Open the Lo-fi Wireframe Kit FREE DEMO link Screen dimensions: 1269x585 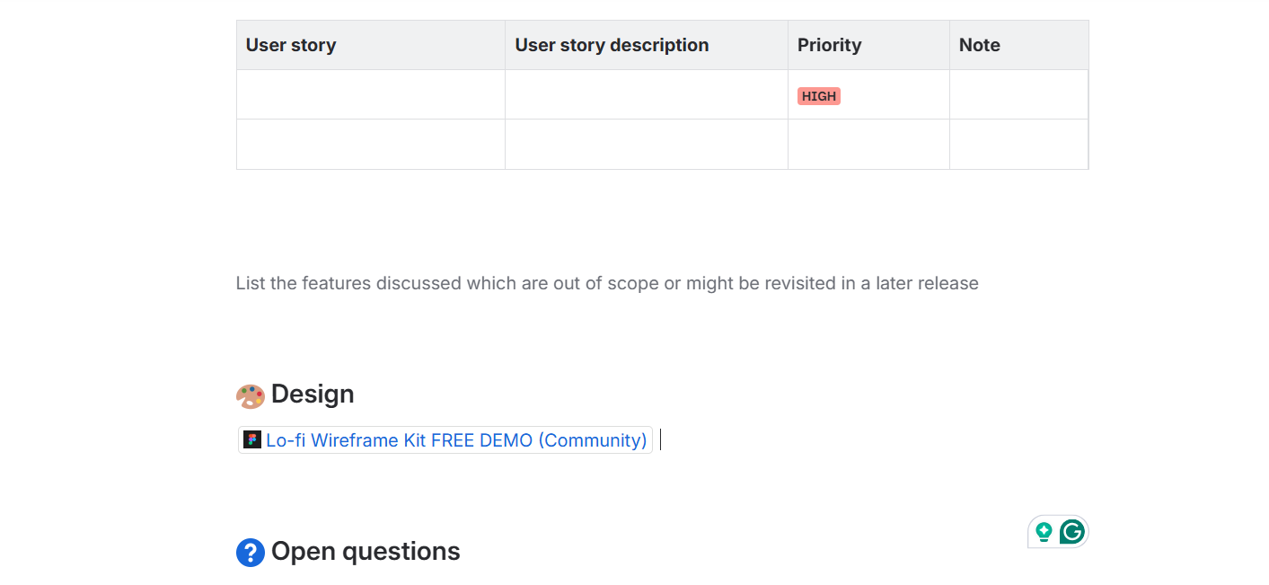click(x=456, y=440)
